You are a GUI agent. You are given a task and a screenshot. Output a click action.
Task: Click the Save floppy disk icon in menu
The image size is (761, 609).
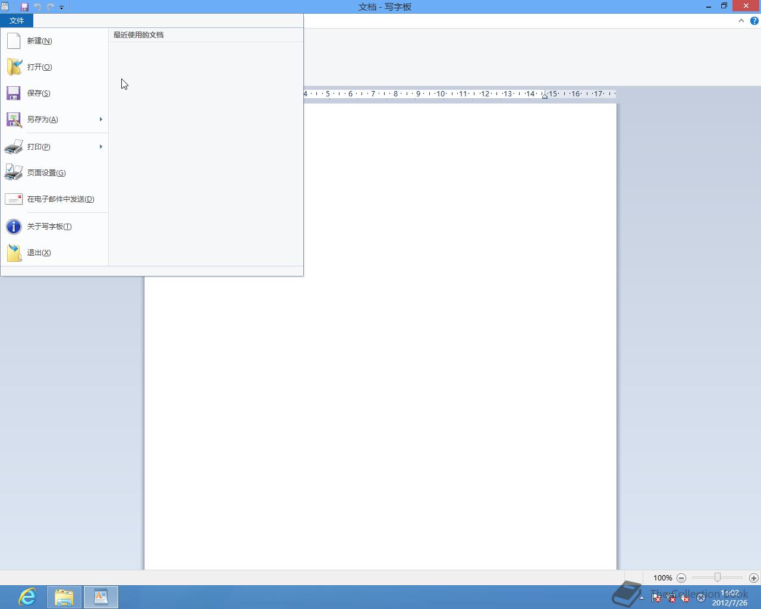[14, 93]
